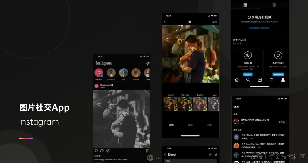Tap the add avatar circle icon
308x163 pixels.
pos(248,55)
